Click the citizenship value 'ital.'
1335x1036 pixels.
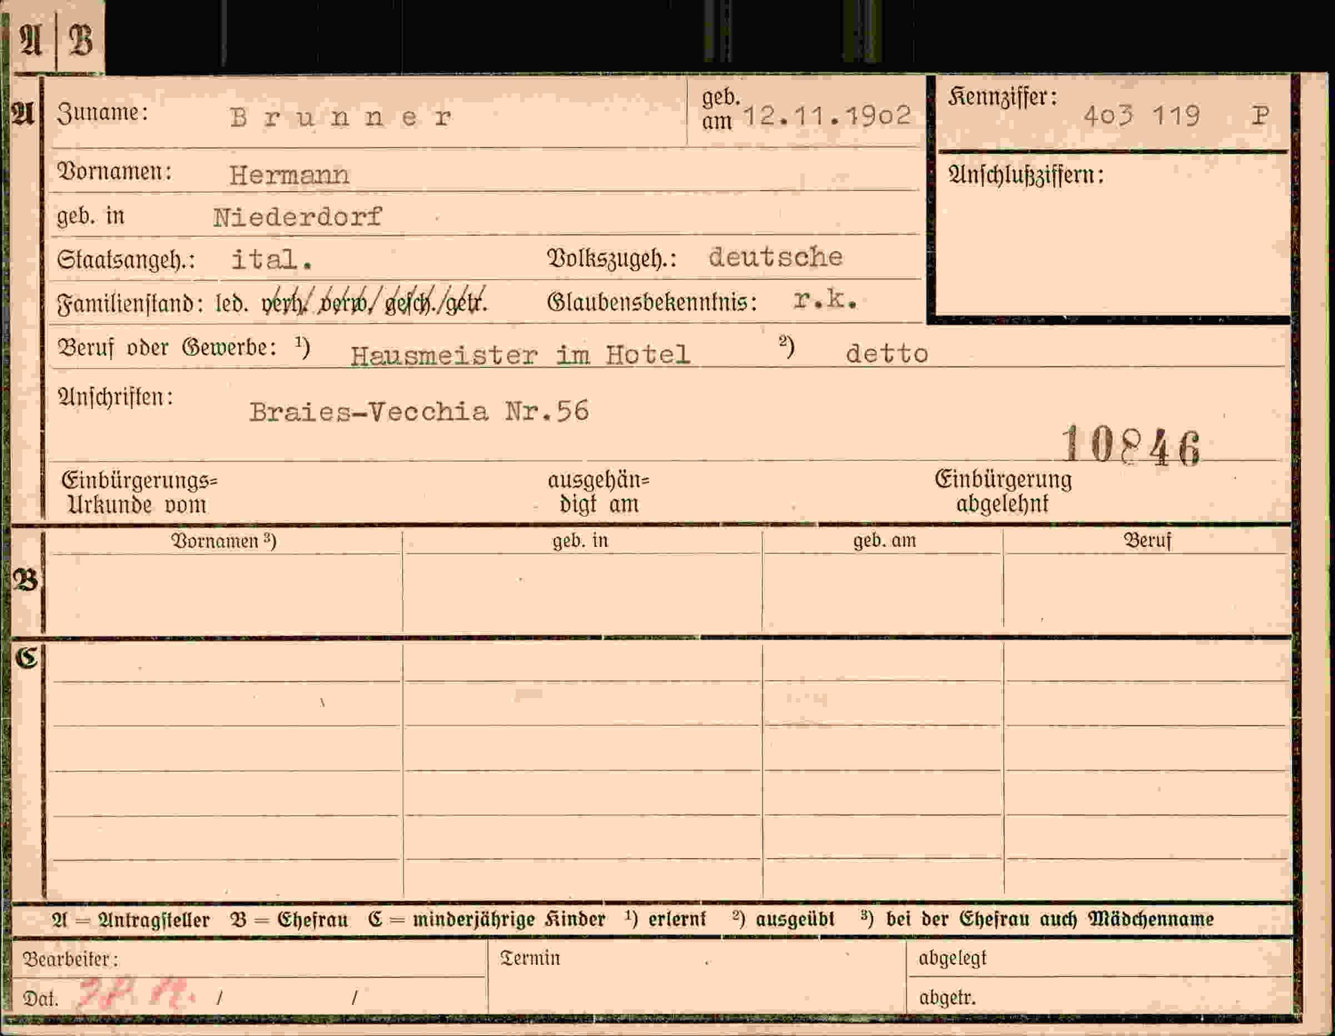(272, 260)
